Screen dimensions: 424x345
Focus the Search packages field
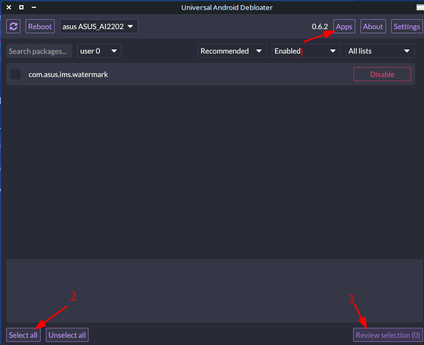point(39,51)
